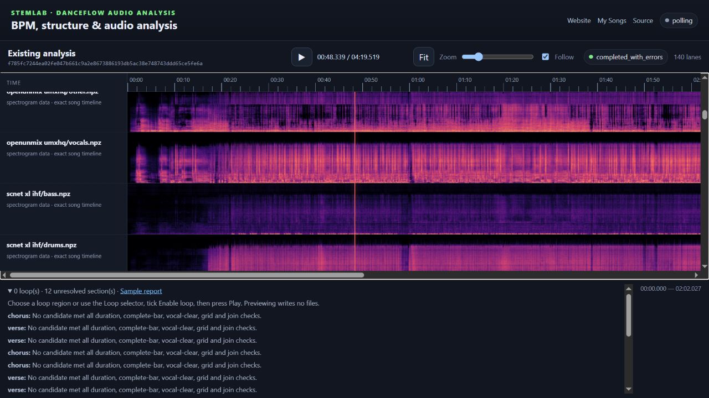Click the report panel scrollbar thumb
709x398 pixels.
(x=628, y=315)
